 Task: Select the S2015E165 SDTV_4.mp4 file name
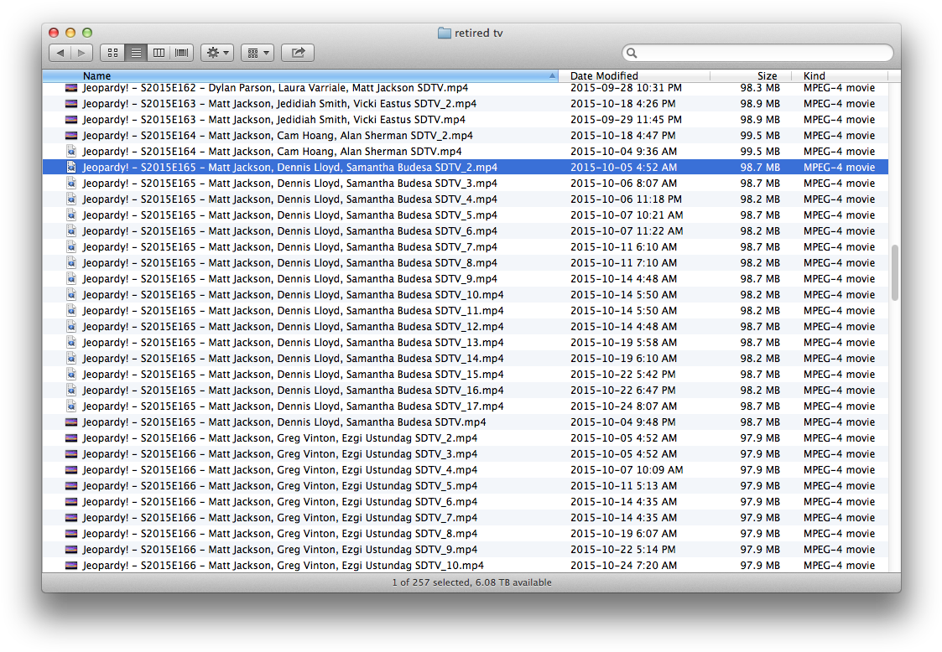tap(289, 199)
